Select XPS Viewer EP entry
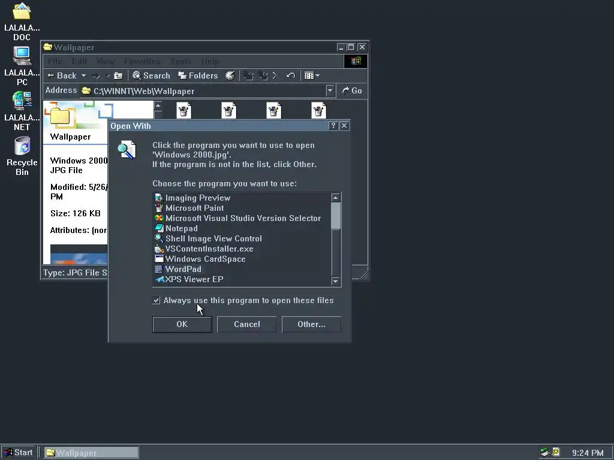The image size is (614, 460). 189,279
